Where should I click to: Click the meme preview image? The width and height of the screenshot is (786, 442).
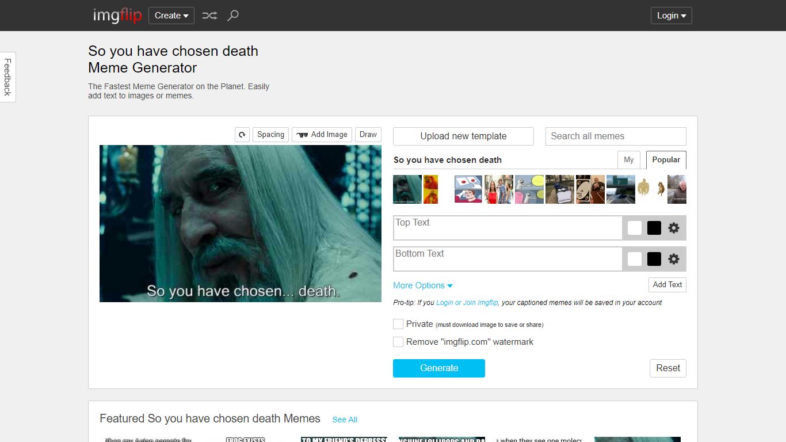(x=241, y=223)
